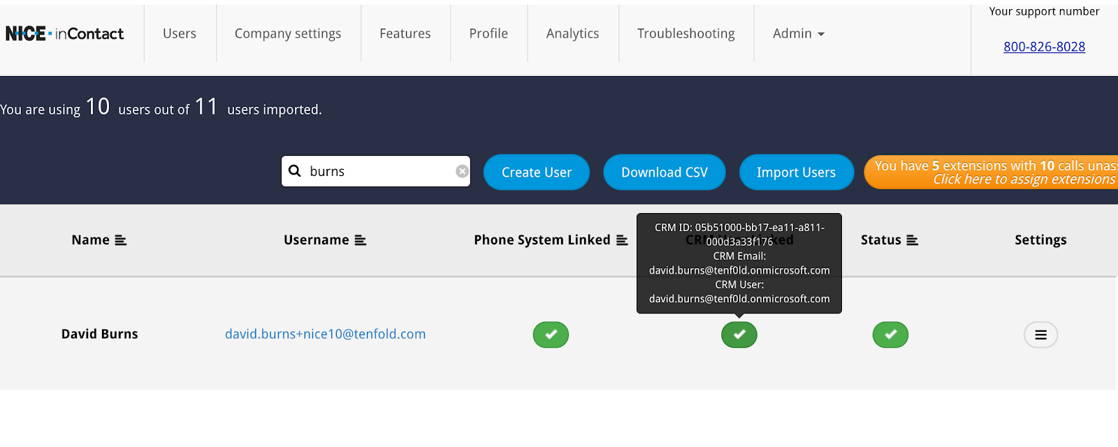Click David Burns CRM linked checkmark
The height and width of the screenshot is (447, 1118).
tap(739, 335)
